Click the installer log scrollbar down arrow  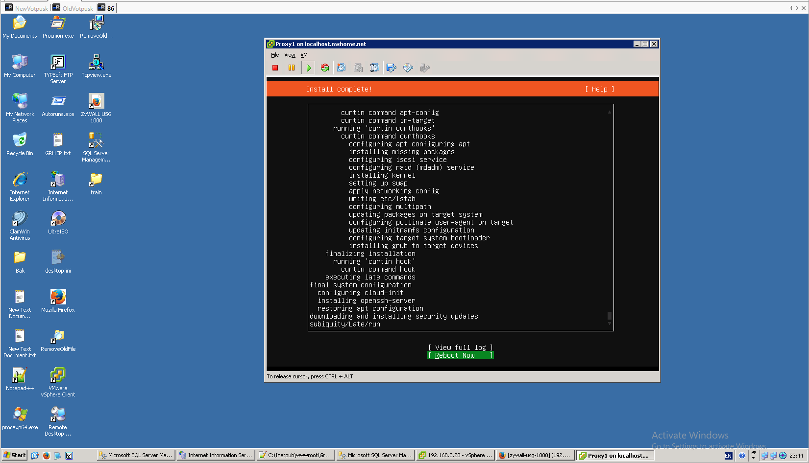(x=610, y=324)
